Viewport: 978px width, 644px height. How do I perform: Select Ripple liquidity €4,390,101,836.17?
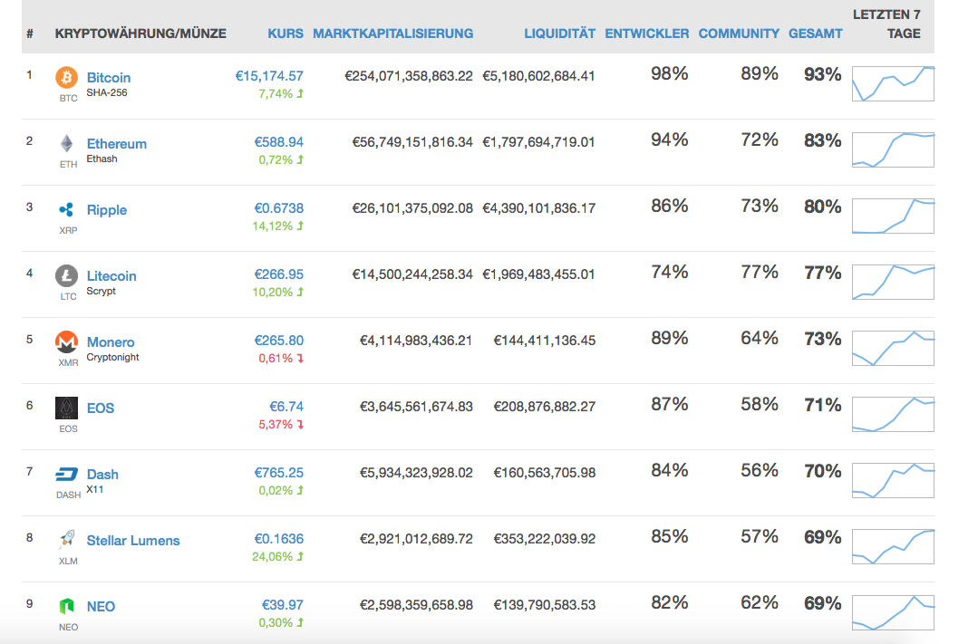539,208
